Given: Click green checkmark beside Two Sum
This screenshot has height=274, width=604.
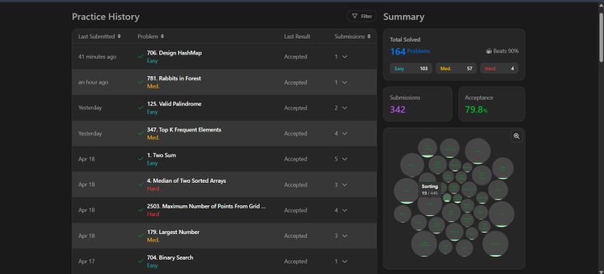Looking at the screenshot, I should click(140, 159).
